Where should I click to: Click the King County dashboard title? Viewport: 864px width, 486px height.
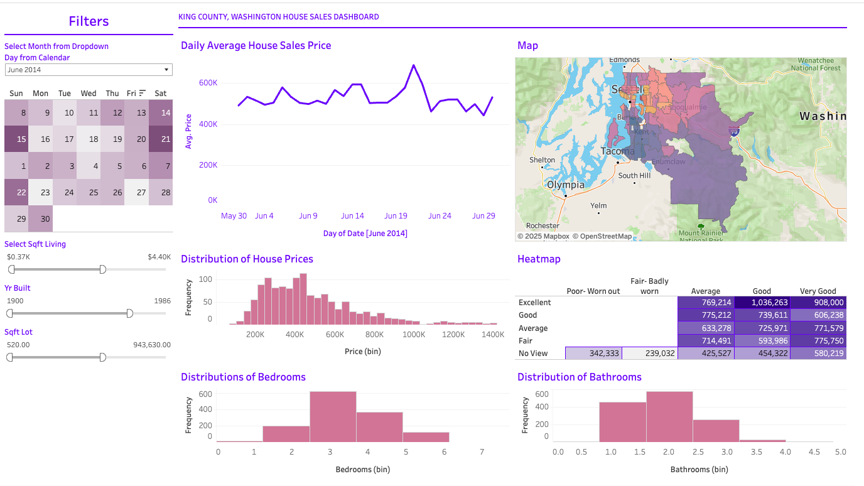[279, 17]
